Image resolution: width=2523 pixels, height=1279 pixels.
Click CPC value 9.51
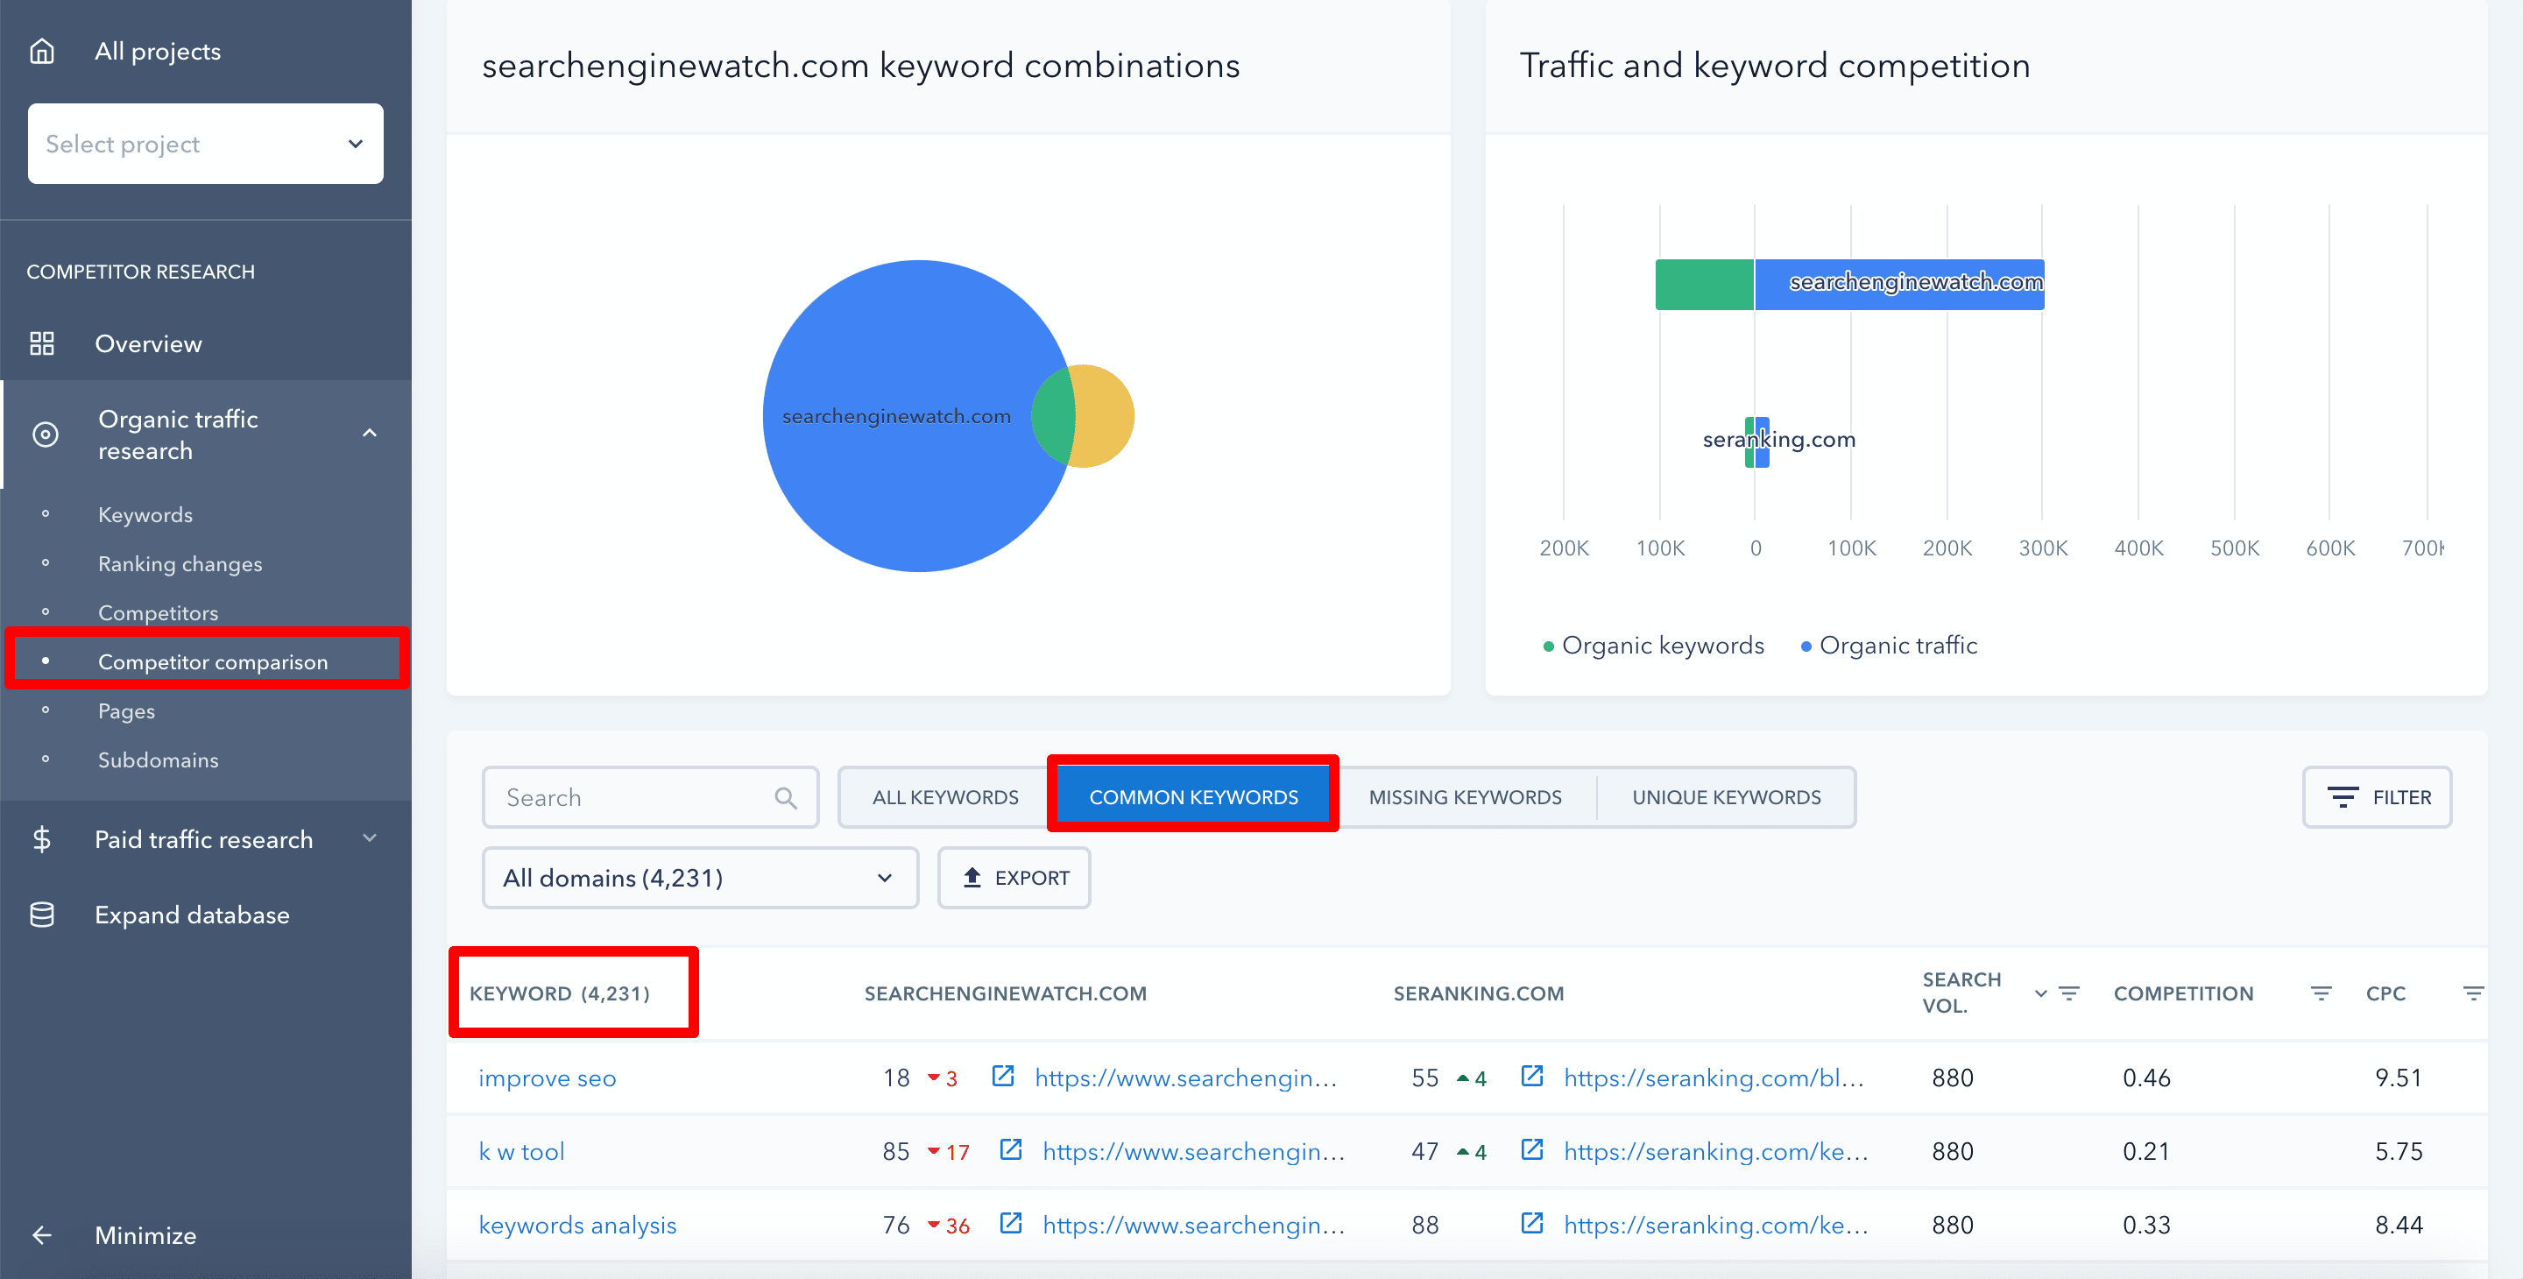[2398, 1078]
